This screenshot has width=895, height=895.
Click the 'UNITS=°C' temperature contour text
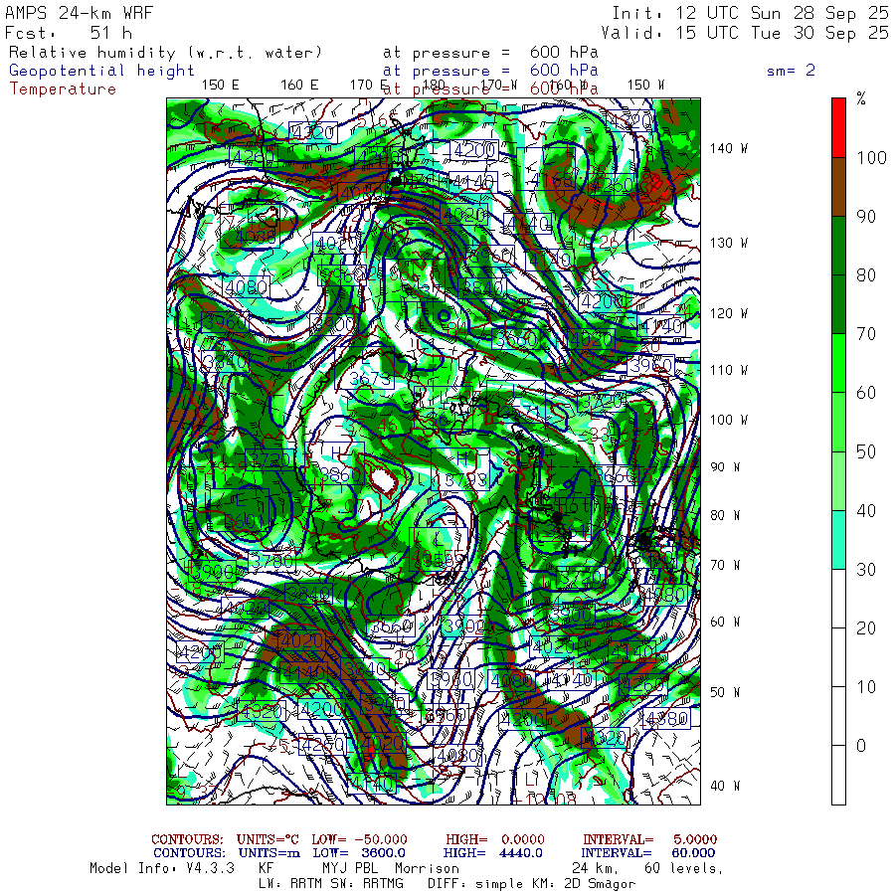coord(268,839)
